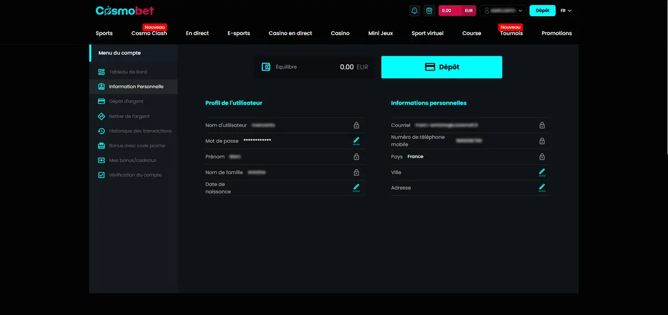Open Tournois section
This screenshot has width=668, height=315.
(x=512, y=33)
